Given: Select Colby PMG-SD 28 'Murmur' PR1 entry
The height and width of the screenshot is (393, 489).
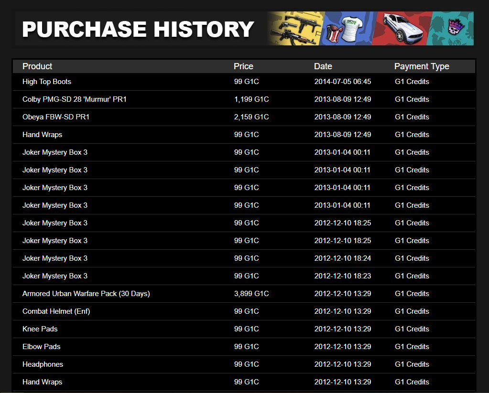Looking at the screenshot, I should (x=75, y=99).
